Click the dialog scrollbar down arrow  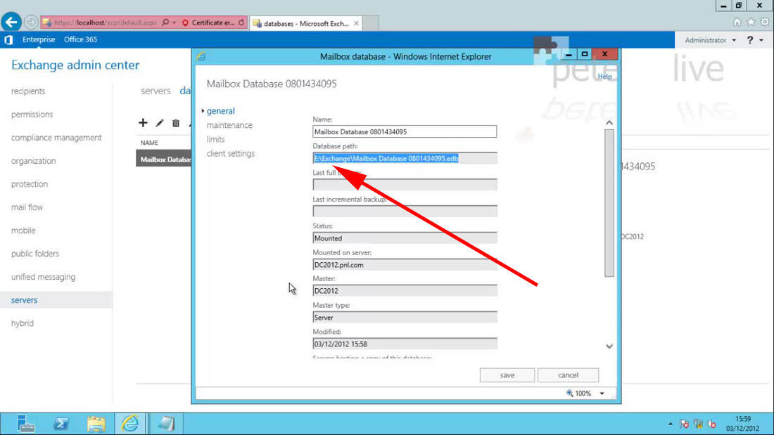point(609,346)
